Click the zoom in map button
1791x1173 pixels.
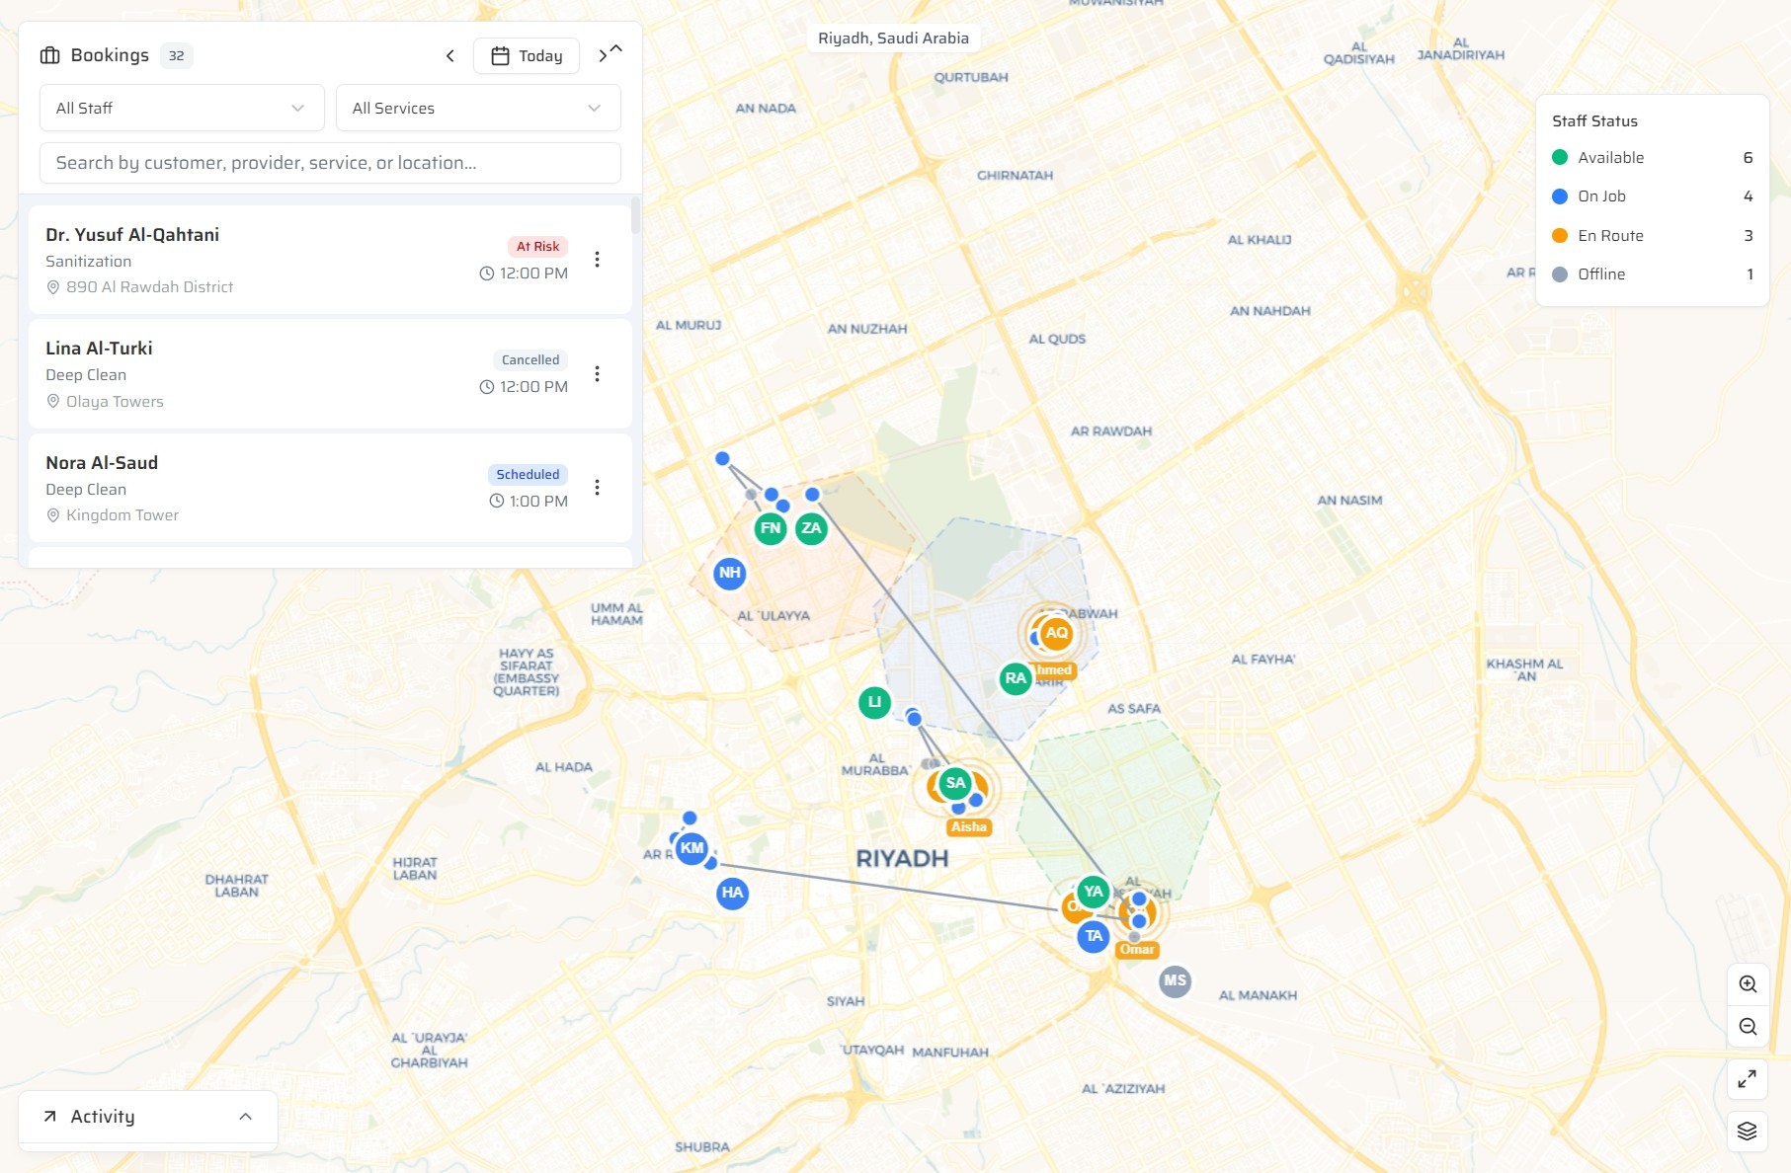(x=1748, y=983)
